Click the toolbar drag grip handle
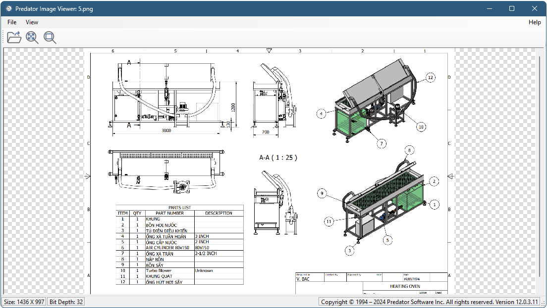The image size is (547, 308). click(x=4, y=37)
